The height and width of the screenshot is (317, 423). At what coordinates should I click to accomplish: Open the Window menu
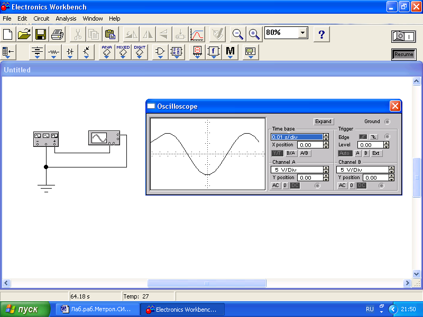(x=93, y=18)
